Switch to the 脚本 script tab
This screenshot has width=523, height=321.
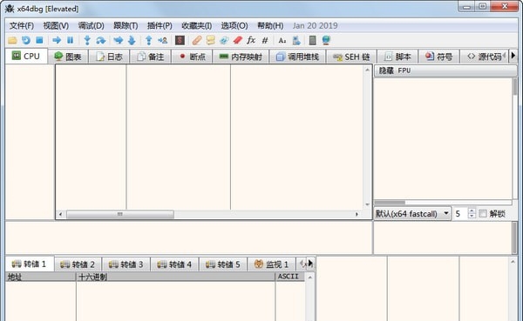pyautogui.click(x=397, y=57)
